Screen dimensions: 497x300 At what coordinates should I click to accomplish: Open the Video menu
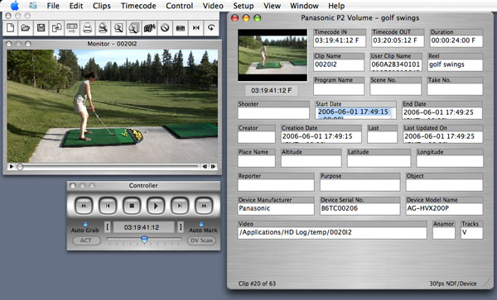click(213, 6)
